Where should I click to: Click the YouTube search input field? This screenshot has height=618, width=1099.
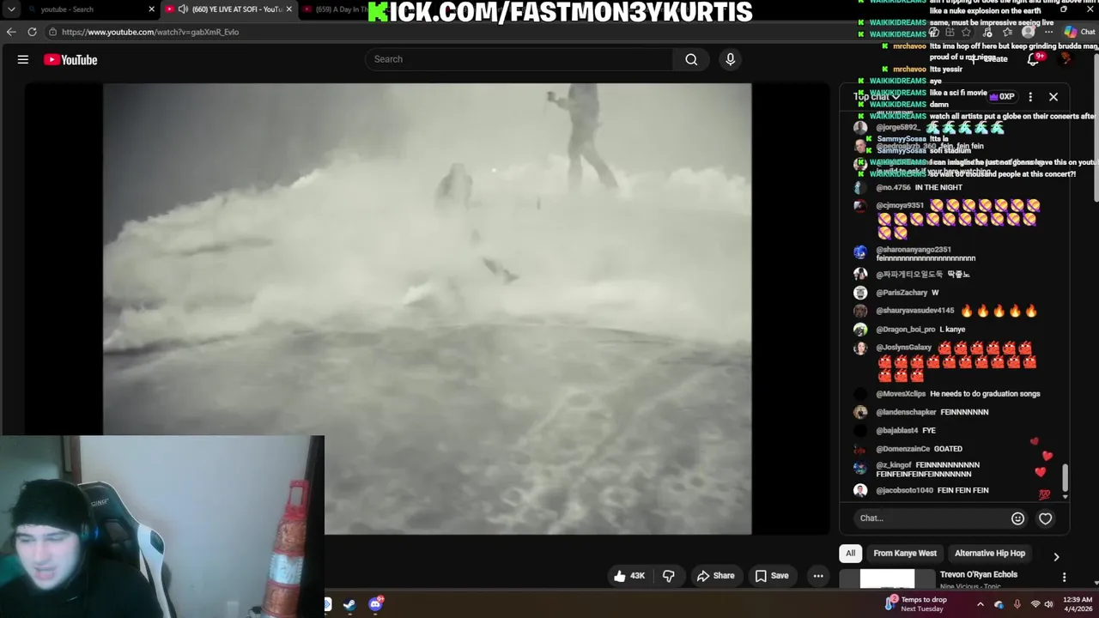point(519,59)
